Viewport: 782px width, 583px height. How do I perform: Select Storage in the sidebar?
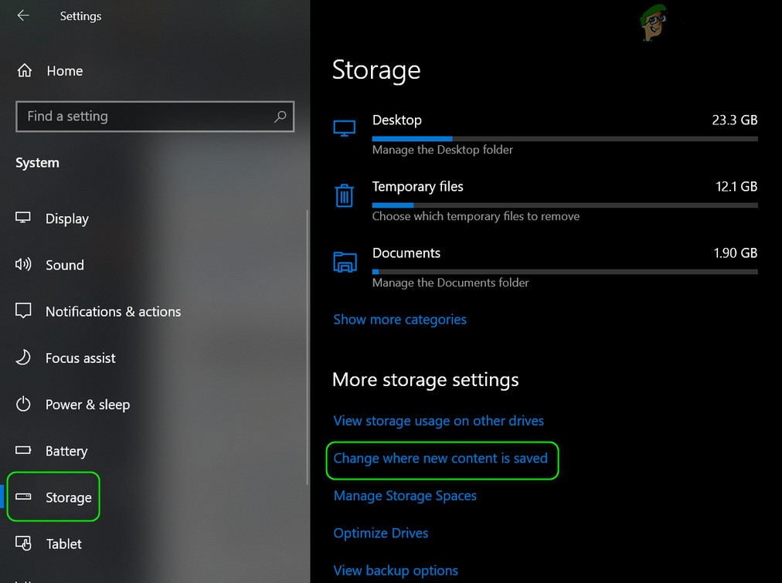pos(68,497)
